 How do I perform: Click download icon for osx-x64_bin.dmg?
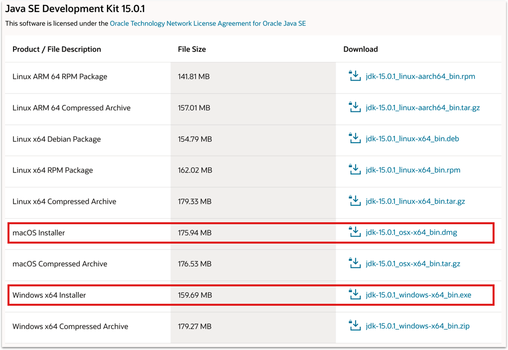(x=355, y=232)
